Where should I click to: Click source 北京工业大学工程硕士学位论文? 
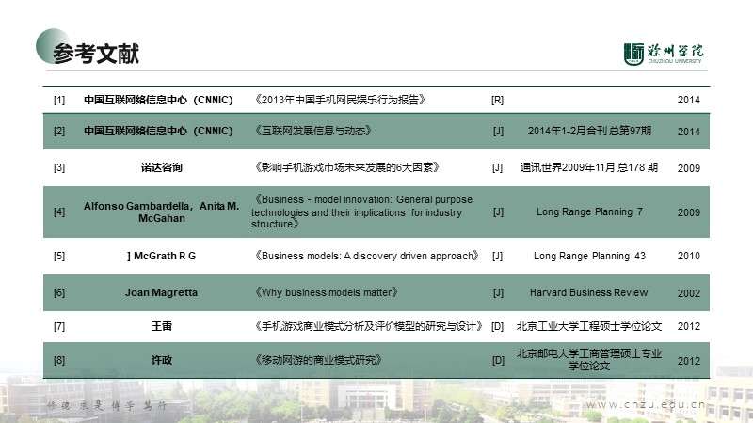[589, 326]
